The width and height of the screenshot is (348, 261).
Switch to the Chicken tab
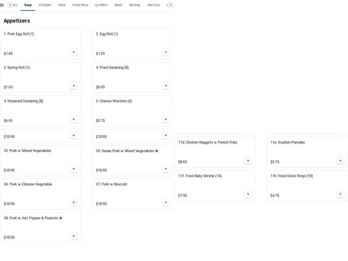click(45, 5)
